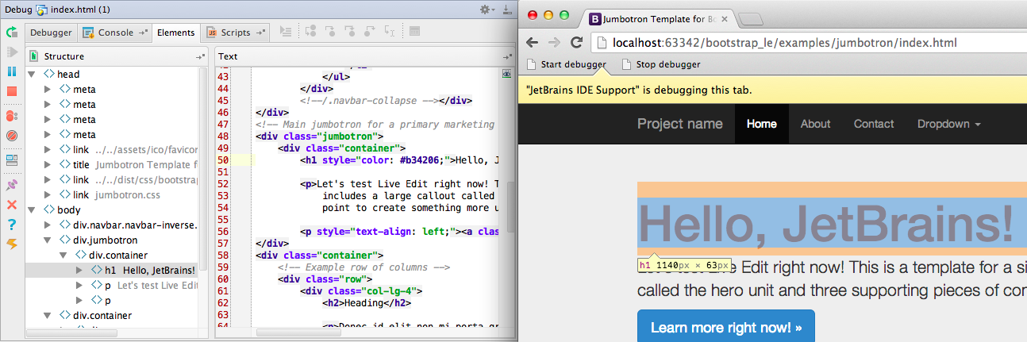Click the orange lightning bolt icon
1027x342 pixels.
tap(12, 244)
